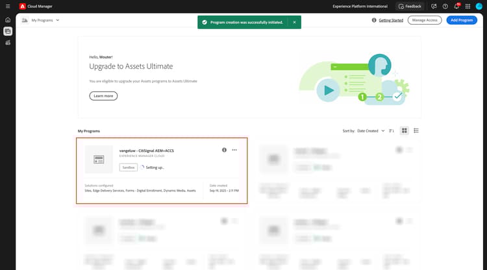Click the Setting up status text

tap(155, 167)
